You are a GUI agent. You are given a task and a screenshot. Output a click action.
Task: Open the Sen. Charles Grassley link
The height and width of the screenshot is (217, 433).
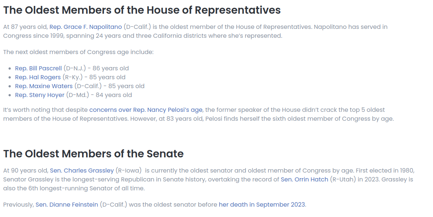(82, 171)
